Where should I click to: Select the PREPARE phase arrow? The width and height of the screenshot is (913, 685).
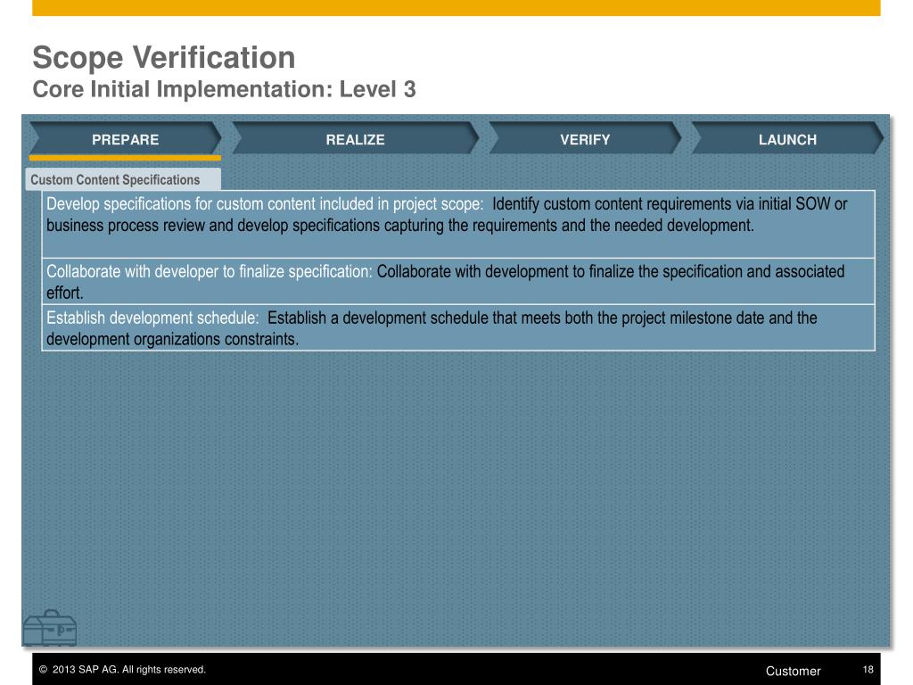click(125, 139)
